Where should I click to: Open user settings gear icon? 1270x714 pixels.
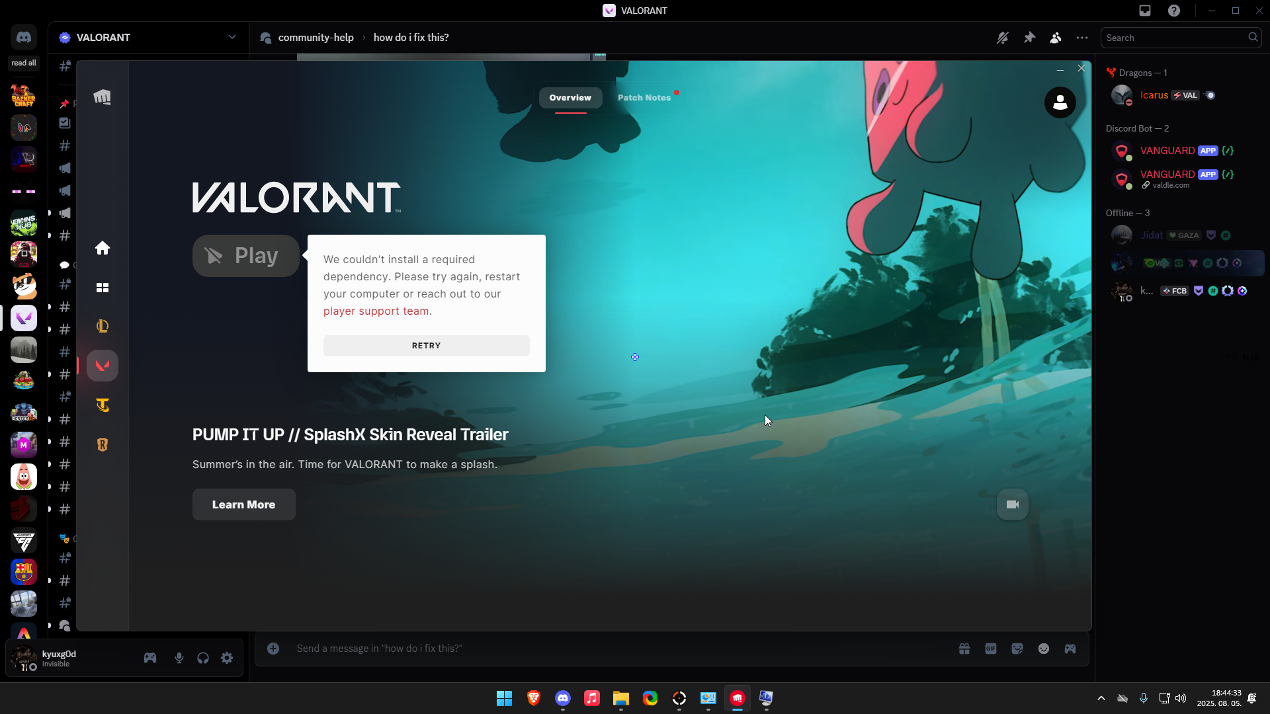[227, 658]
